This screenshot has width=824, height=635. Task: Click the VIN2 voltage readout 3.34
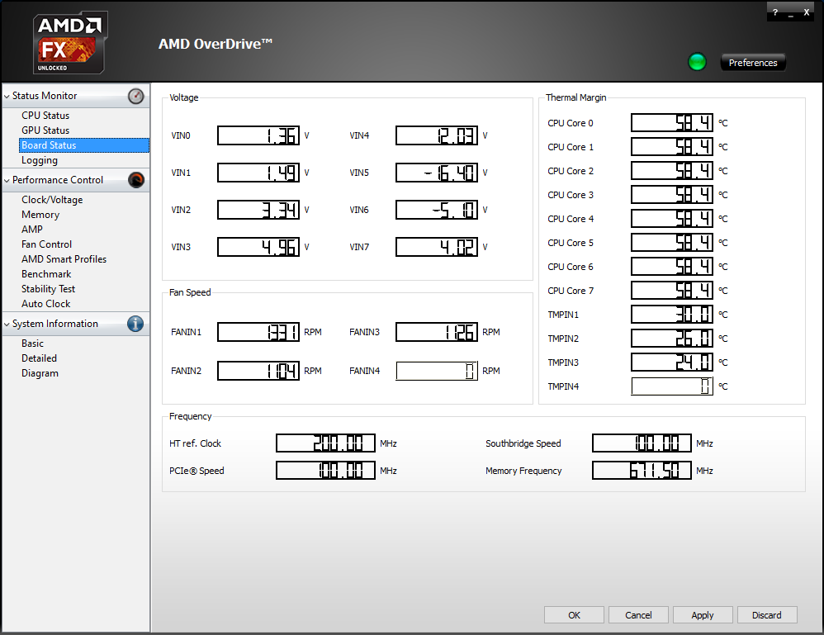pos(258,210)
